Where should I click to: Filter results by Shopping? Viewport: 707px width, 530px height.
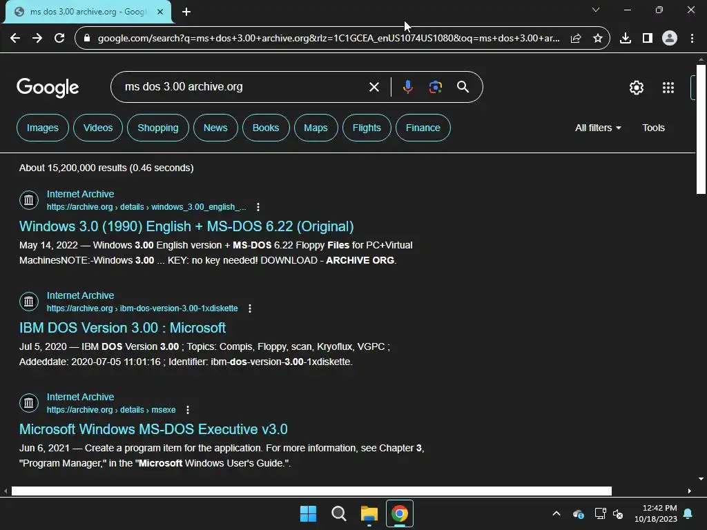158,128
